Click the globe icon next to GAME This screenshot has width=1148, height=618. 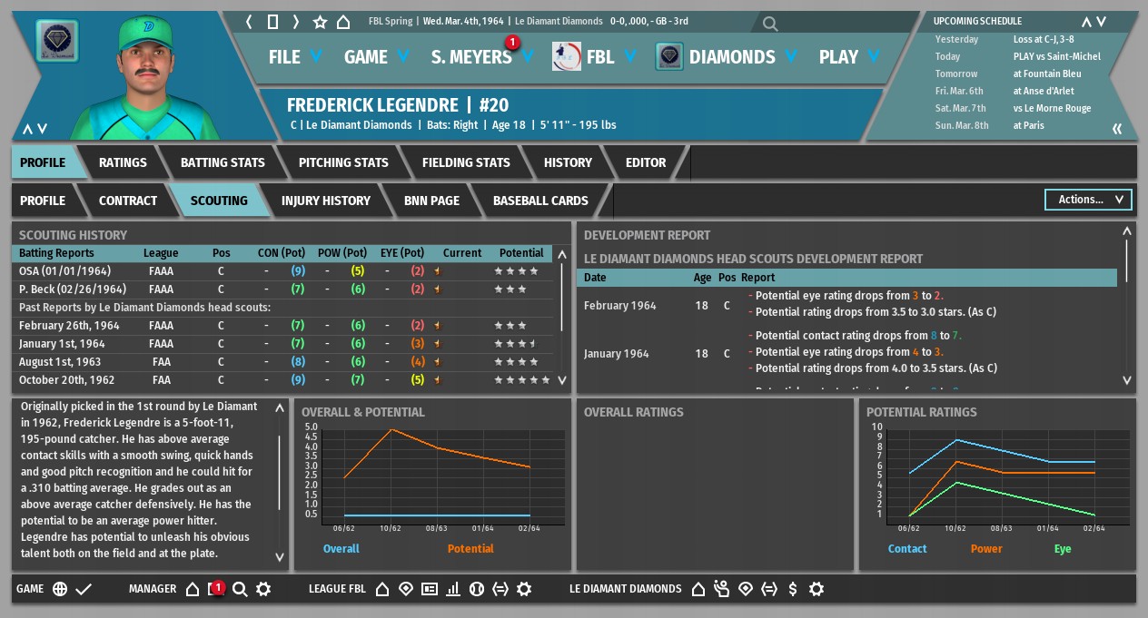click(60, 589)
